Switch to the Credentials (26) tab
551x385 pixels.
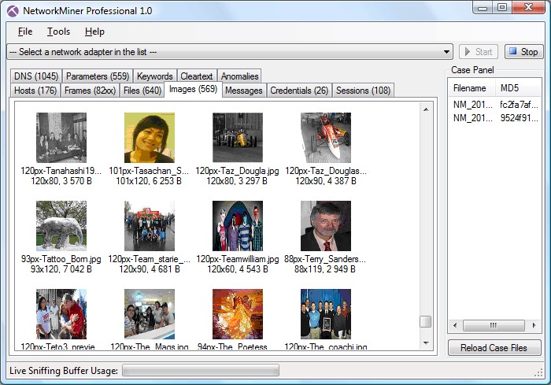(x=299, y=91)
